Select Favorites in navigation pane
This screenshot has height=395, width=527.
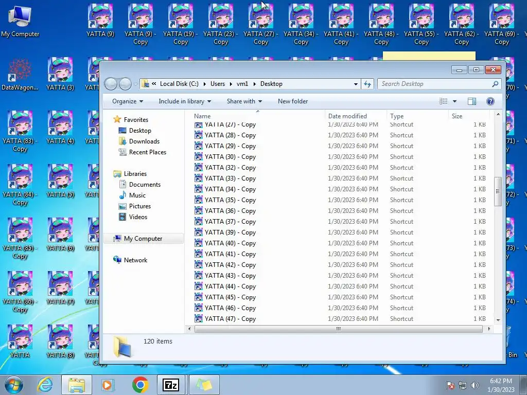[x=136, y=119]
